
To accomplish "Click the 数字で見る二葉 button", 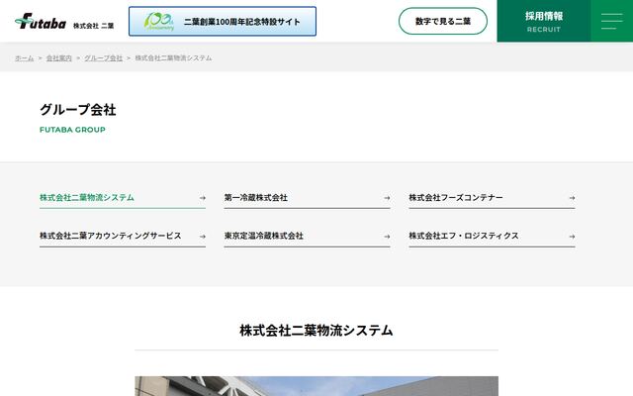I will [x=443, y=21].
